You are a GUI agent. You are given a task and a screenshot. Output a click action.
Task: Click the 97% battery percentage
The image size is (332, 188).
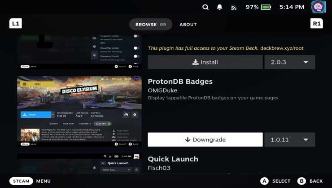click(252, 7)
